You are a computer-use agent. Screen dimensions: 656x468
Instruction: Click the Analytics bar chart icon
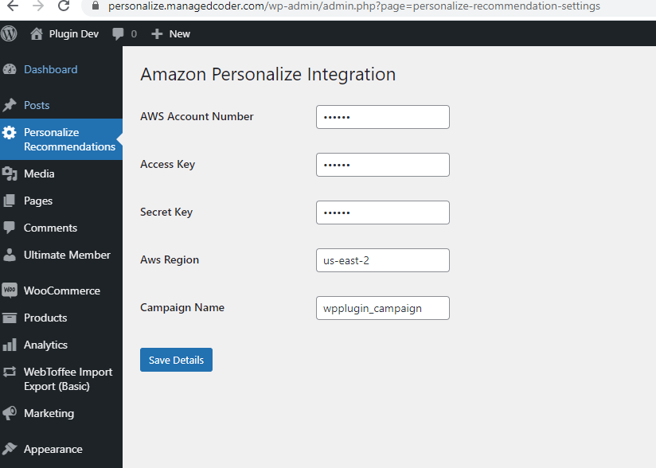pos(10,345)
